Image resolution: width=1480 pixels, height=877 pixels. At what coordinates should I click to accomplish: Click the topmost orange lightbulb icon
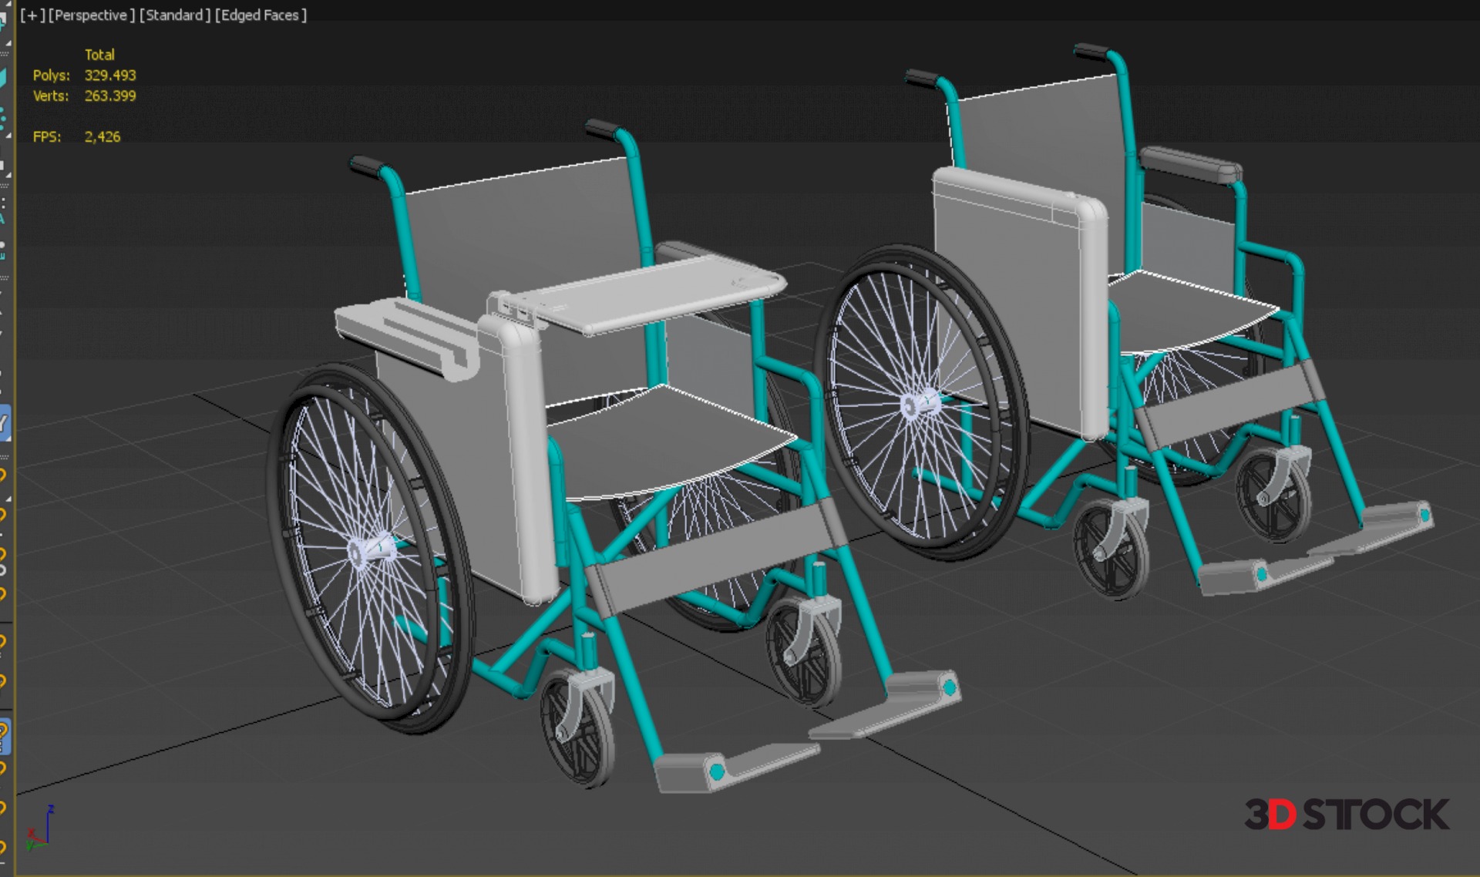[3, 475]
